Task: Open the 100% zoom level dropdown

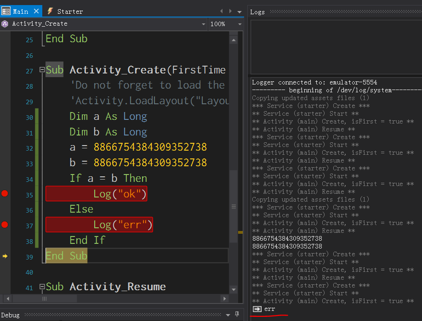Action: point(240,24)
